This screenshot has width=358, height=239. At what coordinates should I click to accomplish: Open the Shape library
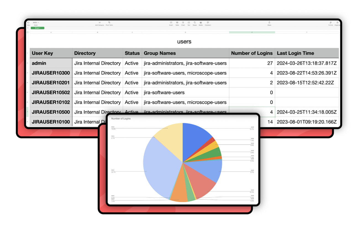[x=194, y=23]
